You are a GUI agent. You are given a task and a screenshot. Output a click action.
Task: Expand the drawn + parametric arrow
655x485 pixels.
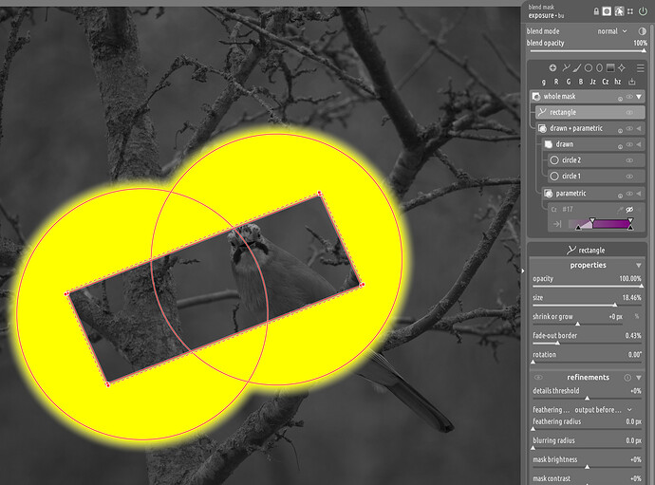coord(639,128)
